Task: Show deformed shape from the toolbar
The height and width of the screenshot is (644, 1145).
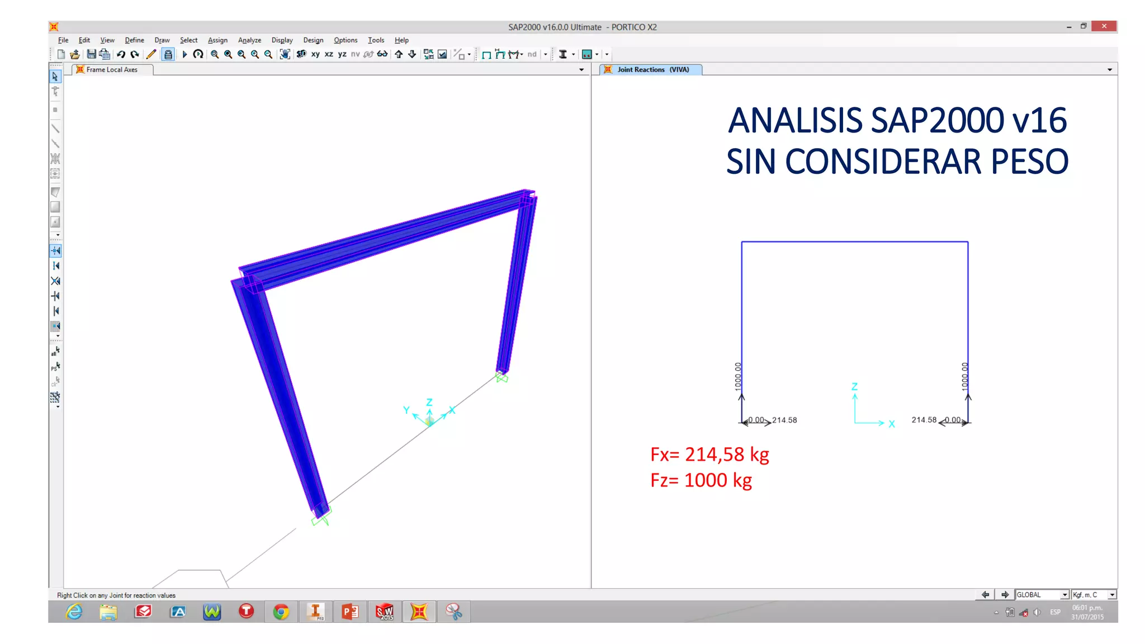Action: click(x=500, y=54)
